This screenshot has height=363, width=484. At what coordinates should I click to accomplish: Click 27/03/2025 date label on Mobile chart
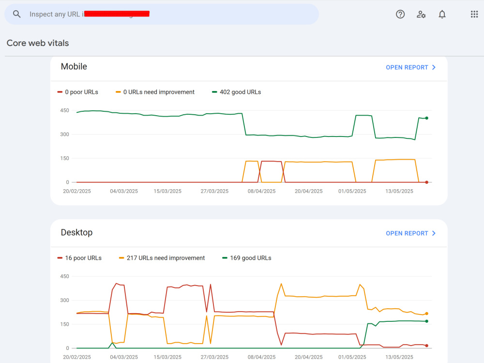[x=214, y=191]
